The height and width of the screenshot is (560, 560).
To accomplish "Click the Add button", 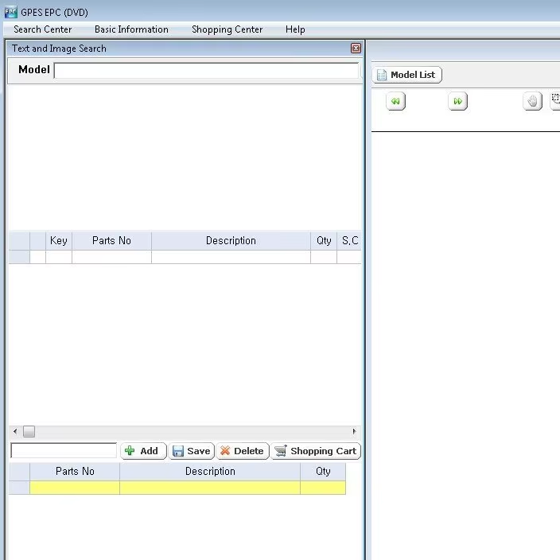I will pyautogui.click(x=143, y=451).
